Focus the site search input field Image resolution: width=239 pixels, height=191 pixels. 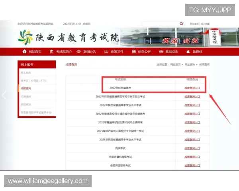[161, 24]
